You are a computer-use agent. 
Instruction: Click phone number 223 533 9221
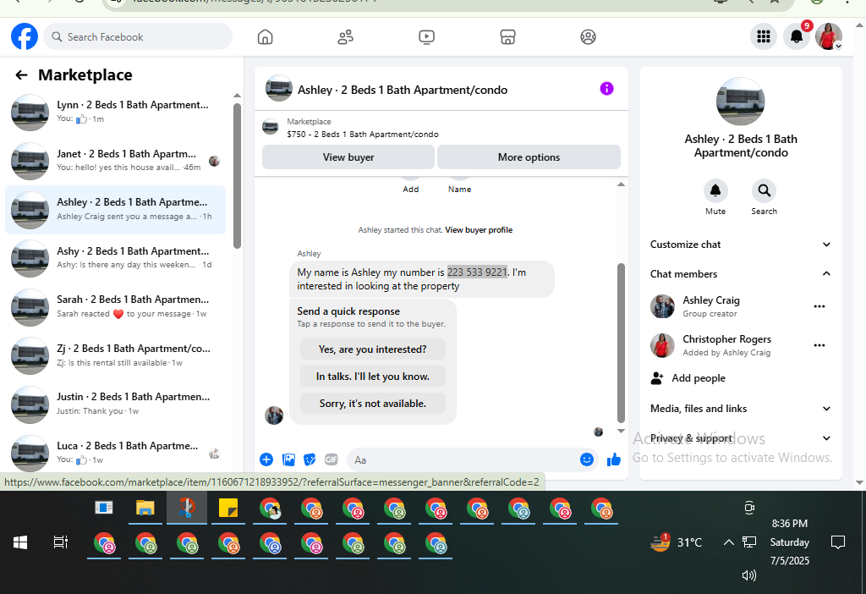(x=477, y=272)
